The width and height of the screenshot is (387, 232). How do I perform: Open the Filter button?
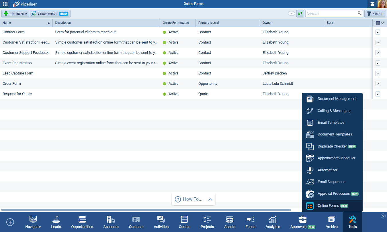[x=375, y=14]
